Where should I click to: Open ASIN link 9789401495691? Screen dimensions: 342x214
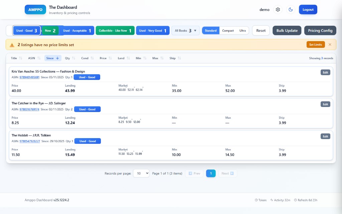pos(29,77)
